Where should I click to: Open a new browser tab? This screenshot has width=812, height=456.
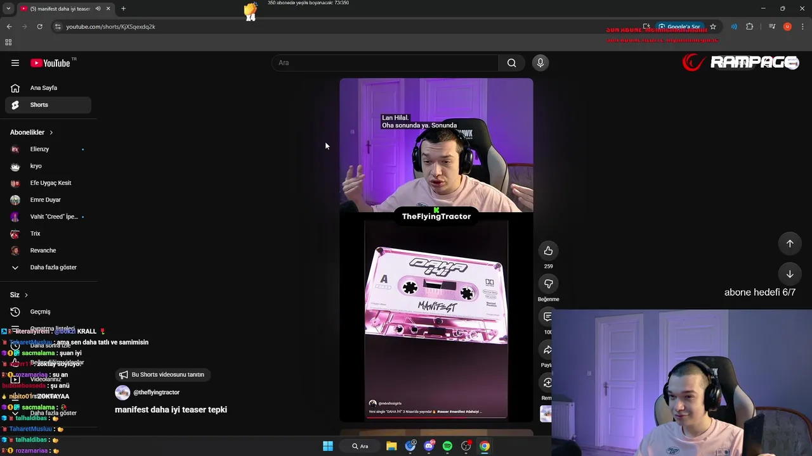coord(123,9)
